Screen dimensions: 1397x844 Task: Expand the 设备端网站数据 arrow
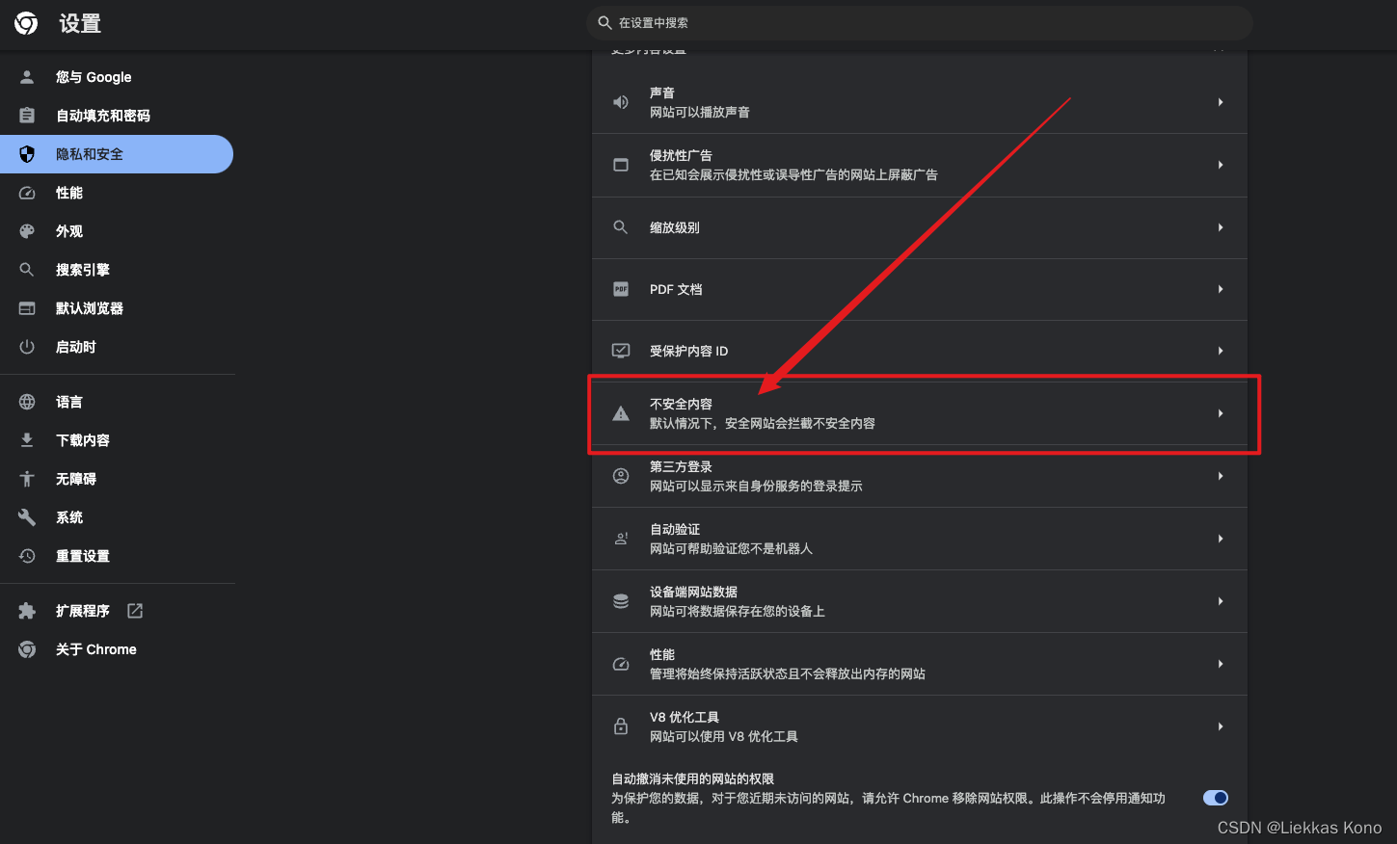tap(1221, 601)
